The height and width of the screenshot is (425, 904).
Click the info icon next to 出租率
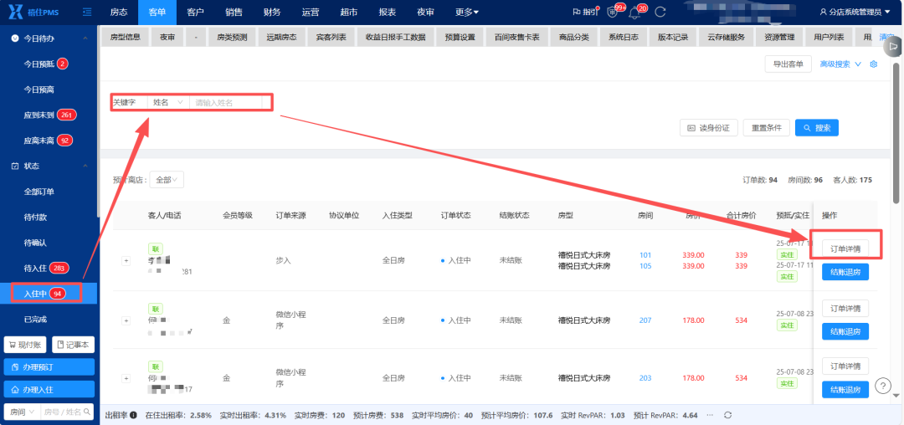133,415
